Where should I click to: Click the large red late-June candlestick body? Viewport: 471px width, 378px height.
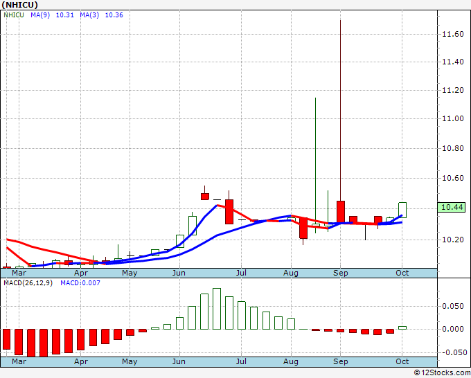point(229,212)
